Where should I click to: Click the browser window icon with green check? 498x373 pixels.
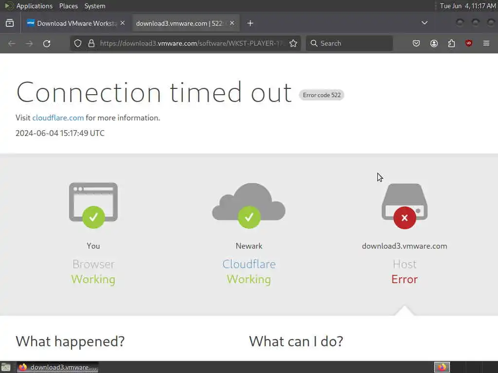[93, 205]
